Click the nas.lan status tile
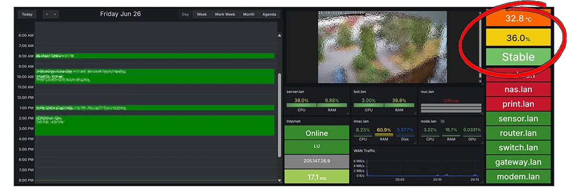Screen dimensions: 568x193 (x=518, y=89)
